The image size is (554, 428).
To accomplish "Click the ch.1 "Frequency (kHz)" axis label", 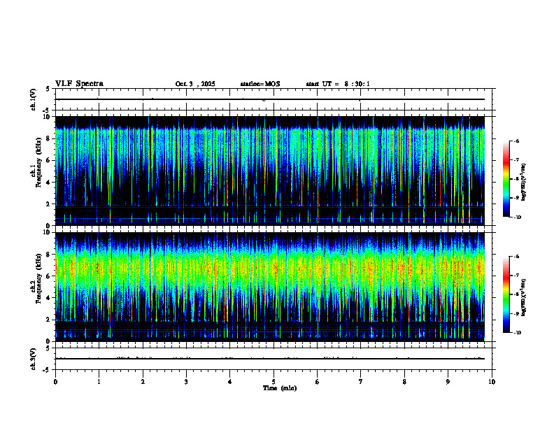I will (39, 161).
